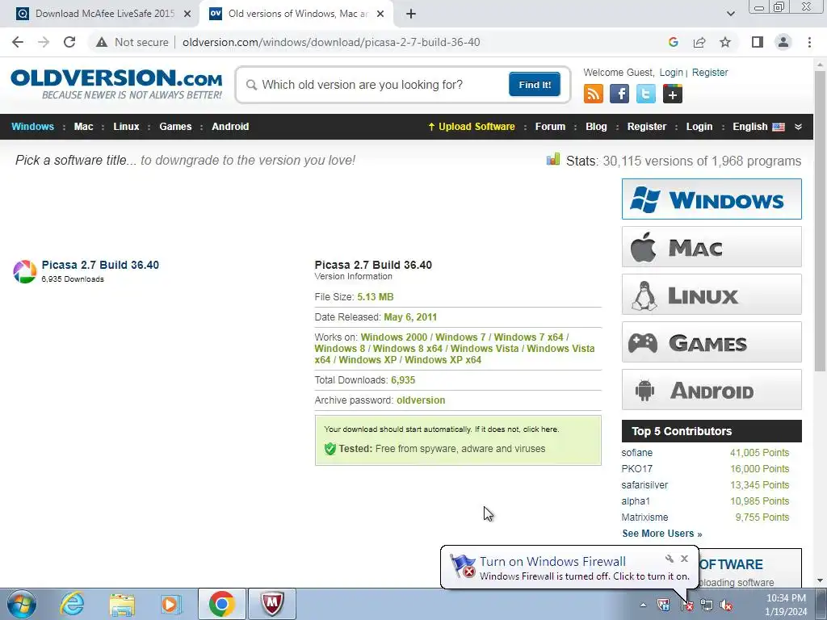The image size is (827, 620).
Task: Click the Picasa colorful logo icon
Action: pyautogui.click(x=24, y=271)
